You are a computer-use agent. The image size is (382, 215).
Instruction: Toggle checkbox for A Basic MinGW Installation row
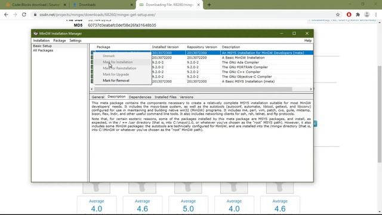pyautogui.click(x=92, y=57)
